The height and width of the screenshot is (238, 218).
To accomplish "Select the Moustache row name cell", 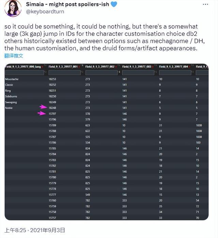I will click(12, 79).
